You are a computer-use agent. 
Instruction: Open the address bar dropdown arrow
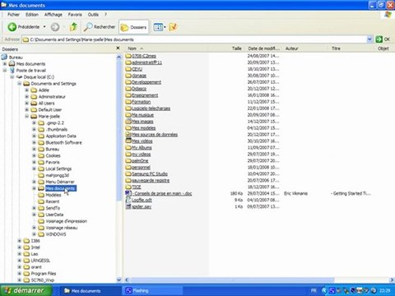(x=369, y=39)
